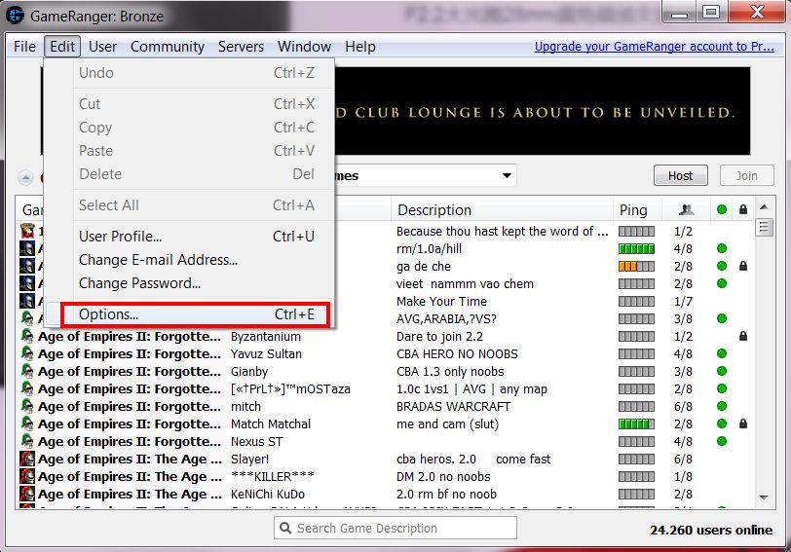
Task: Collapse panel with round up-arrow button
Action: [x=25, y=177]
